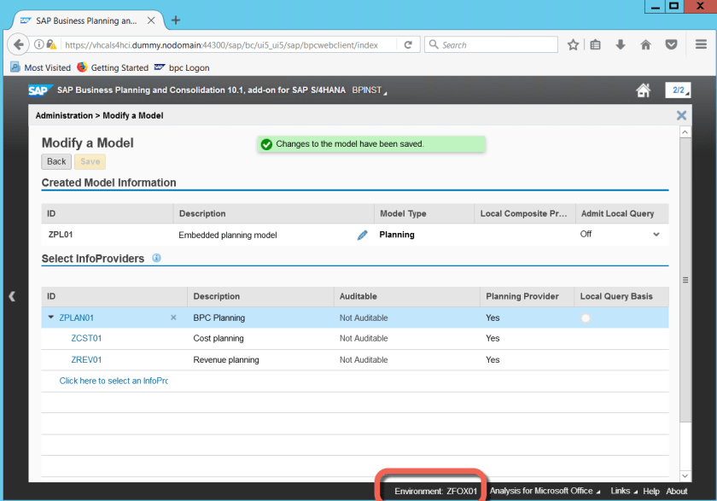The height and width of the screenshot is (501, 717).
Task: Select Local Query Basis radio for ZPLAN01
Action: tap(586, 317)
